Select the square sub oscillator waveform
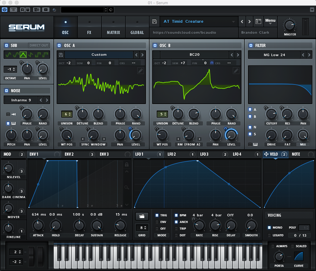Viewport: 316px width, 271px height. (x=38, y=55)
